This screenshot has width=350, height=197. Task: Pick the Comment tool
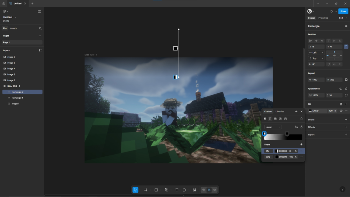click(184, 190)
